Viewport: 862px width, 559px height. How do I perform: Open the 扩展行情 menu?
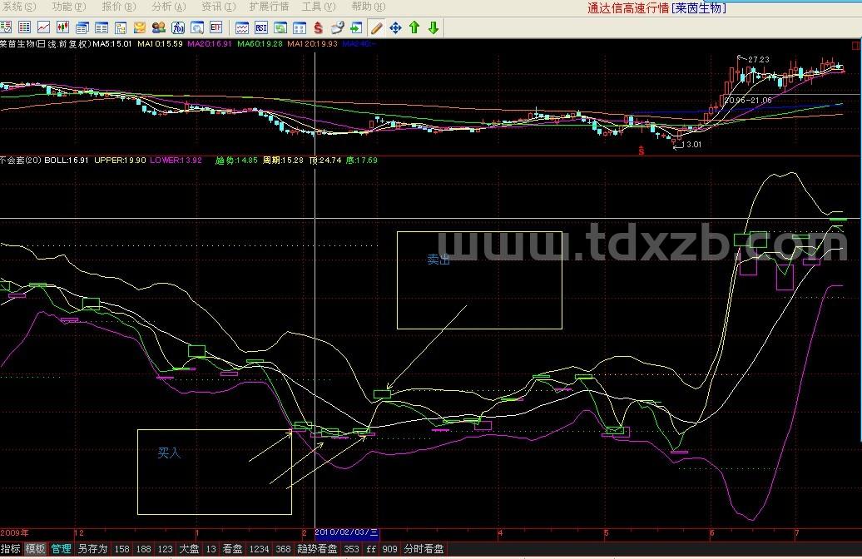269,7
